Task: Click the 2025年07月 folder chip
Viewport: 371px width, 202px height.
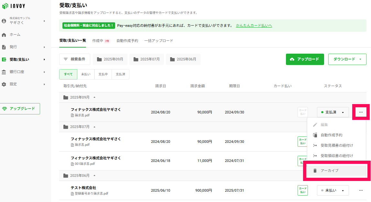Action: (x=147, y=59)
